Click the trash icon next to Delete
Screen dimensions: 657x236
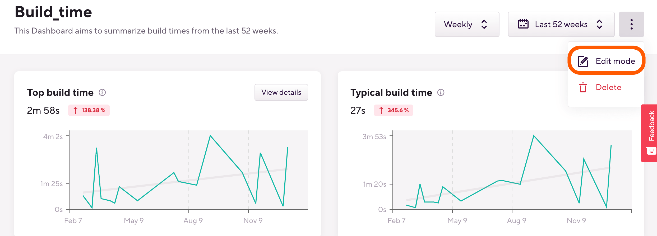click(x=583, y=87)
